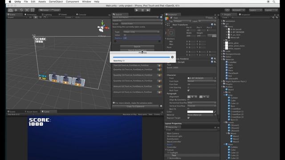Open the Layer dropdown

coord(207,21)
